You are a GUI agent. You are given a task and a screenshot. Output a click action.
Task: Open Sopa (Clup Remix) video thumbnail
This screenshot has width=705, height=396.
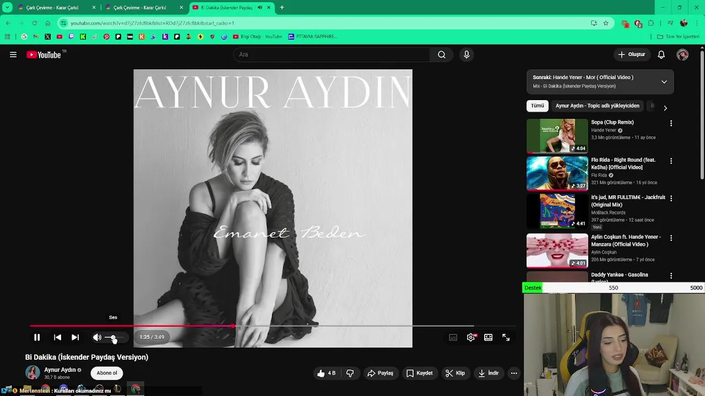(557, 136)
